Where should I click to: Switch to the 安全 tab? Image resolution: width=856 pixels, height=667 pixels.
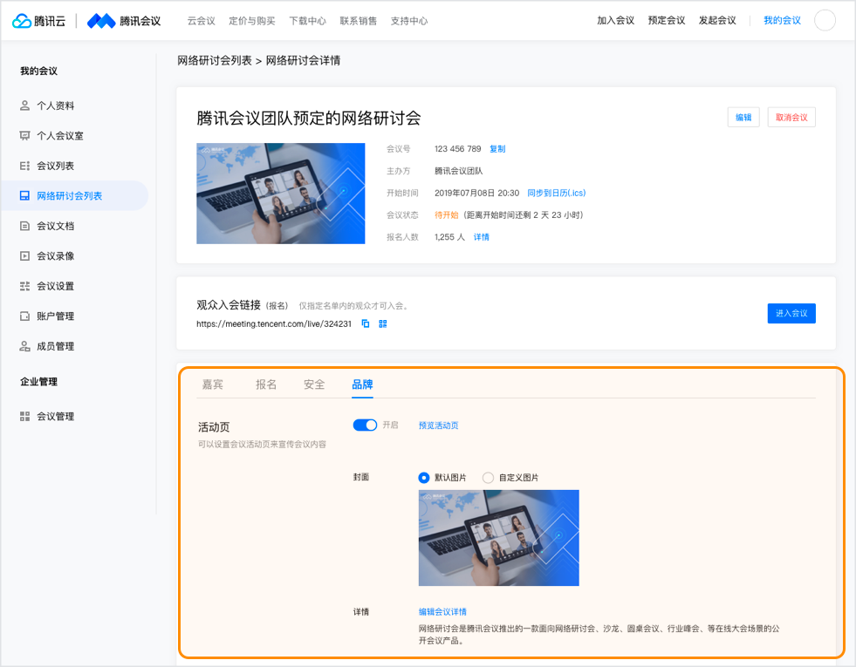(x=314, y=385)
